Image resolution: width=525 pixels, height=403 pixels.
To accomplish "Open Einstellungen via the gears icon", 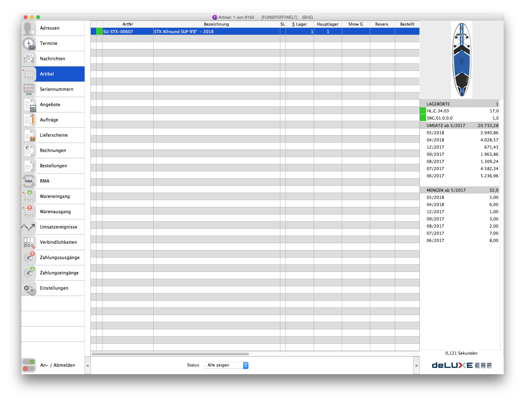I will click(29, 288).
